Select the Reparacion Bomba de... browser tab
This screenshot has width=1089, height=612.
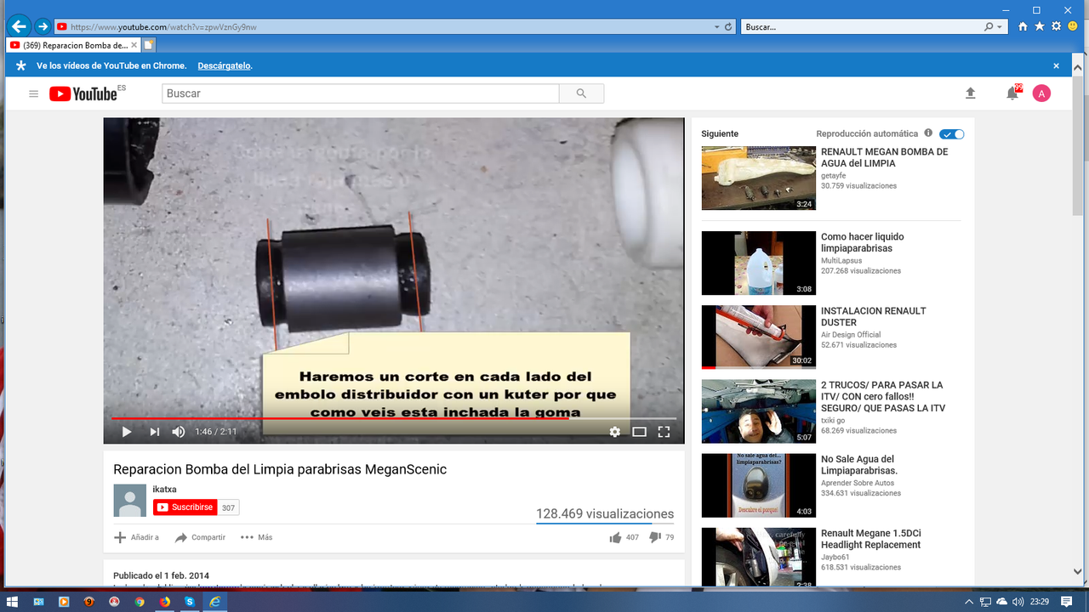pyautogui.click(x=75, y=45)
